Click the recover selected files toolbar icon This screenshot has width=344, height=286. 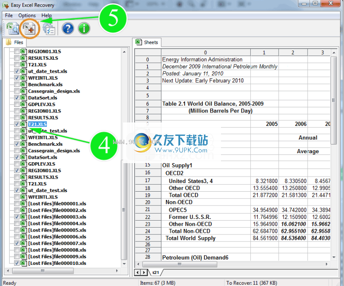29,29
